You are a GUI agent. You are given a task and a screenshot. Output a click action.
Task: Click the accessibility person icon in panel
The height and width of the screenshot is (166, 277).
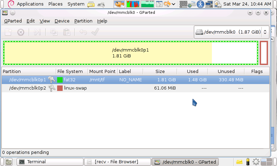click(200, 4)
